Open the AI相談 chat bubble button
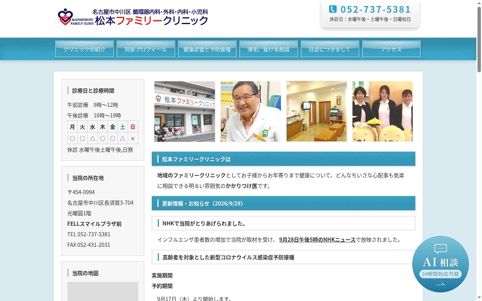 tap(441, 264)
